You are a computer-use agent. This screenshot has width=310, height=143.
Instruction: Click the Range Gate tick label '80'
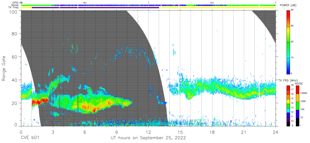(x=15, y=34)
